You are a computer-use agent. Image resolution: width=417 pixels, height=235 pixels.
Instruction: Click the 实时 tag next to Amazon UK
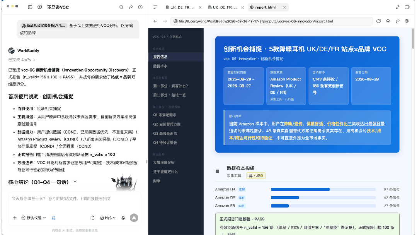pos(242,189)
